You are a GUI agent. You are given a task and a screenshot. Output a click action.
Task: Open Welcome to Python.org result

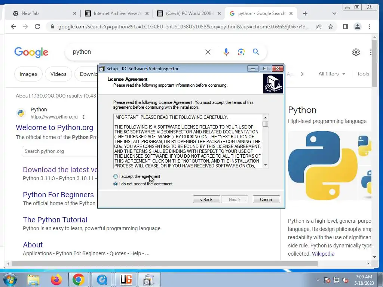pyautogui.click(x=55, y=127)
